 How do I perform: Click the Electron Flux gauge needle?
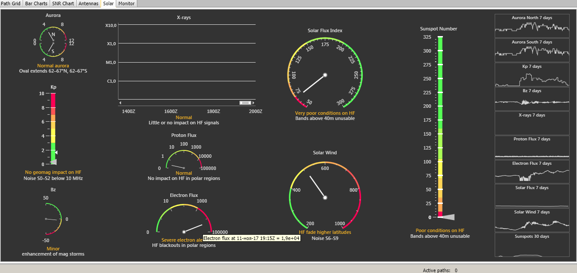coord(194,228)
